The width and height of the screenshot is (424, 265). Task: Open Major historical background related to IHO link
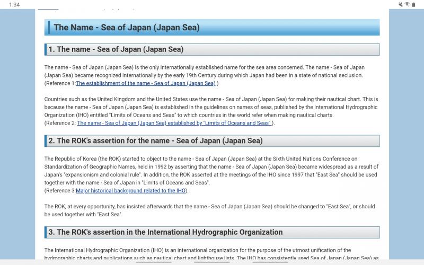pos(130,191)
